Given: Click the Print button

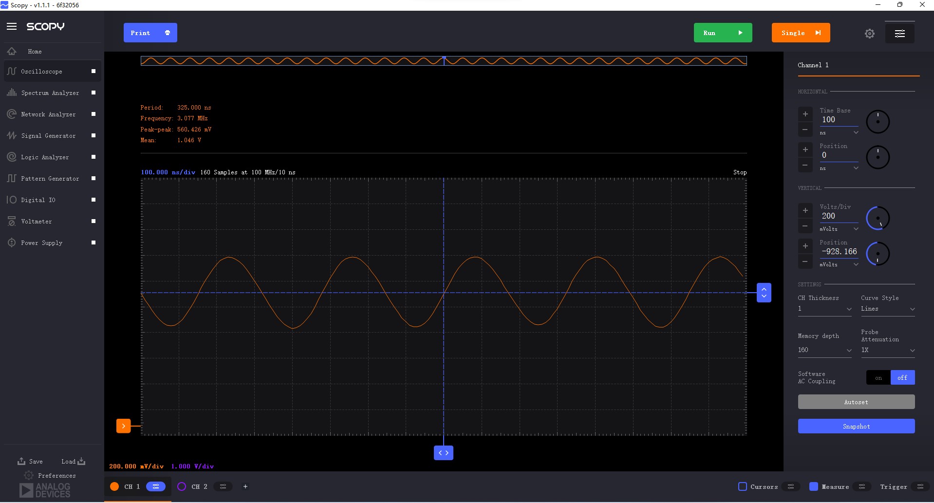Looking at the screenshot, I should coord(150,33).
